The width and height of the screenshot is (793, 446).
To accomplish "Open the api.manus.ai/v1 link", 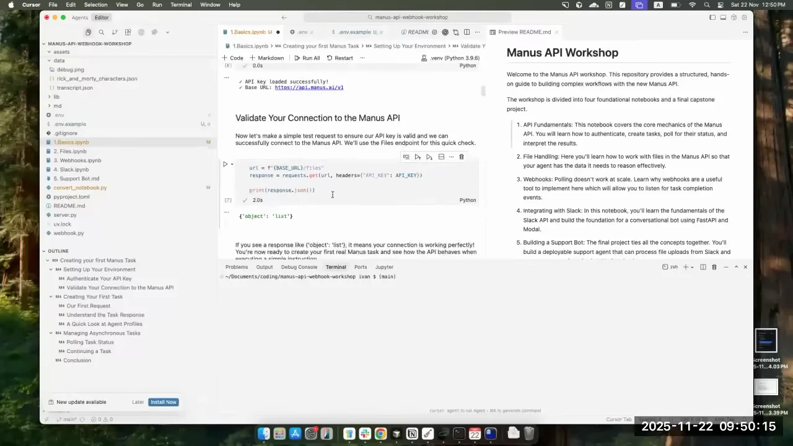I will tap(309, 87).
